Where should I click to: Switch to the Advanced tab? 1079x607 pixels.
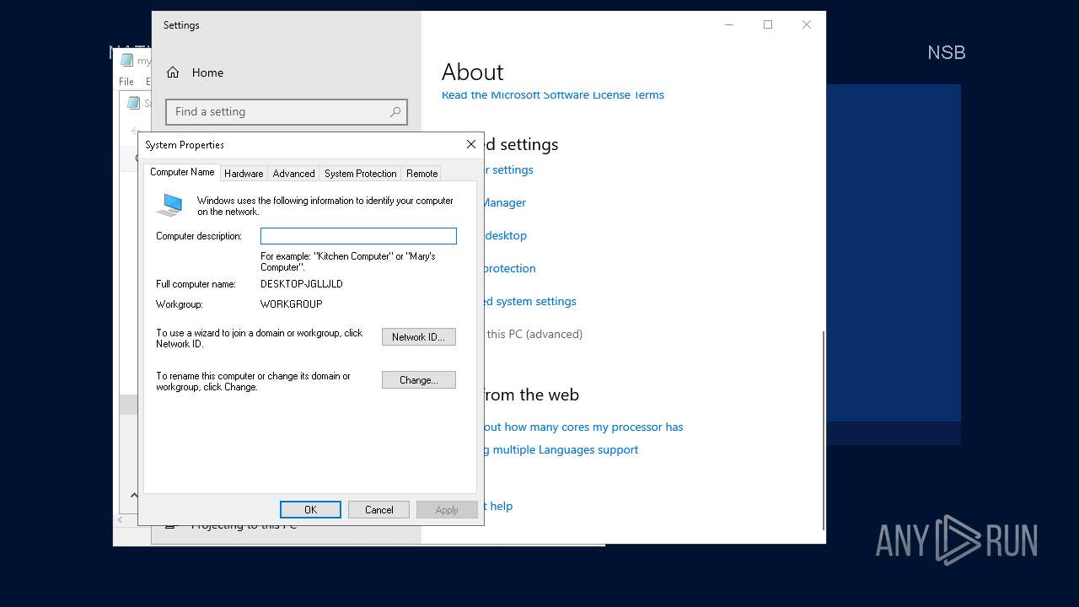293,173
